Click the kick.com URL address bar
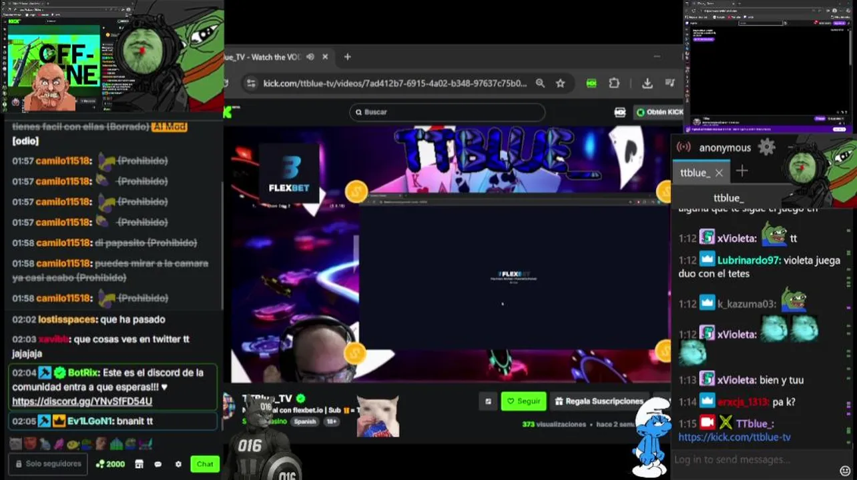 394,83
